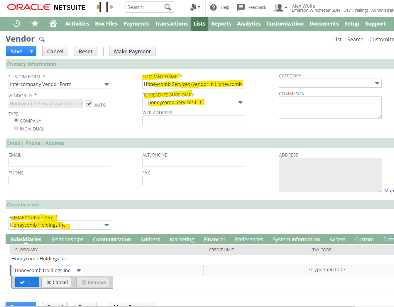The width and height of the screenshot is (394, 307).
Task: Open Shortcuts star icon
Action: [x=35, y=23]
